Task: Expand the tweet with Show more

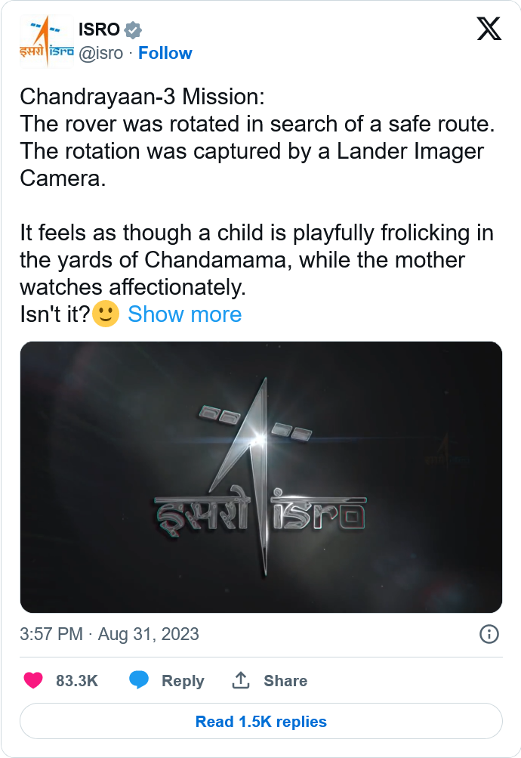Action: [185, 314]
